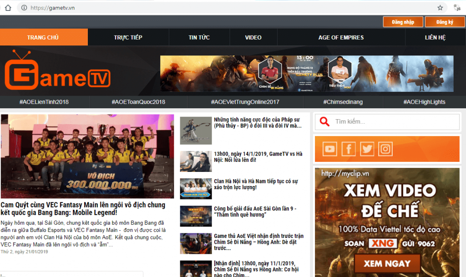Bookmark this page with the star icon

click(x=440, y=8)
